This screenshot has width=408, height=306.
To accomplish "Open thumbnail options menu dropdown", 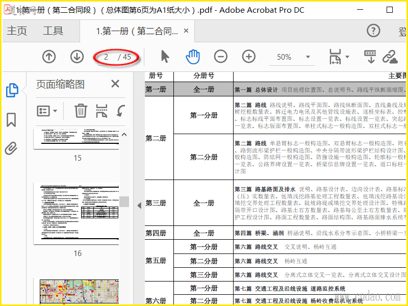I will coord(47,111).
